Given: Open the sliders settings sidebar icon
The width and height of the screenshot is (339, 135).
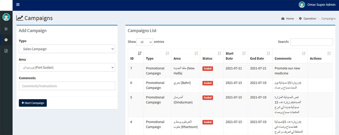Looking at the screenshot, I should (x=6, y=29).
